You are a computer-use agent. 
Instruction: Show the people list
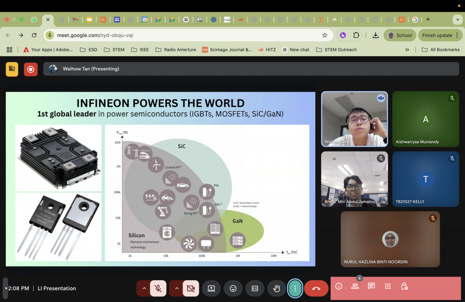(355, 286)
